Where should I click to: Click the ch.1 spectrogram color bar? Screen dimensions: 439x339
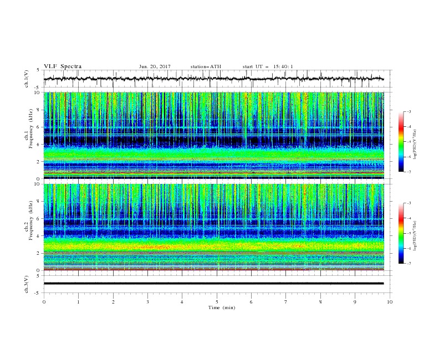tap(401, 142)
